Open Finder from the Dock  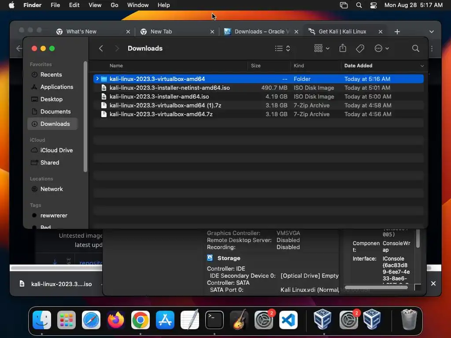(42, 320)
